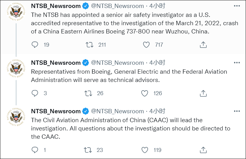Open more options on technical advisors tweet
246x159 pixels.
[237, 63]
